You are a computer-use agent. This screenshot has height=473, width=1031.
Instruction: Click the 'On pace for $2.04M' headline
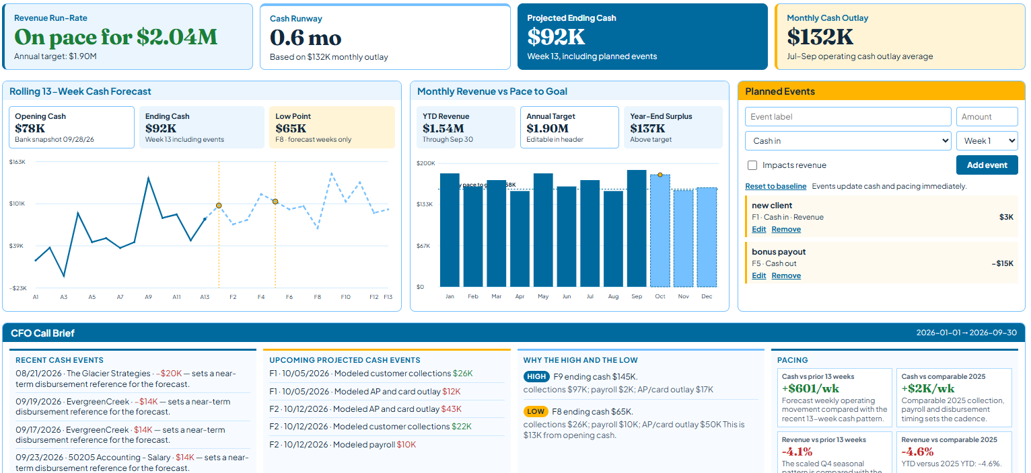(x=116, y=37)
